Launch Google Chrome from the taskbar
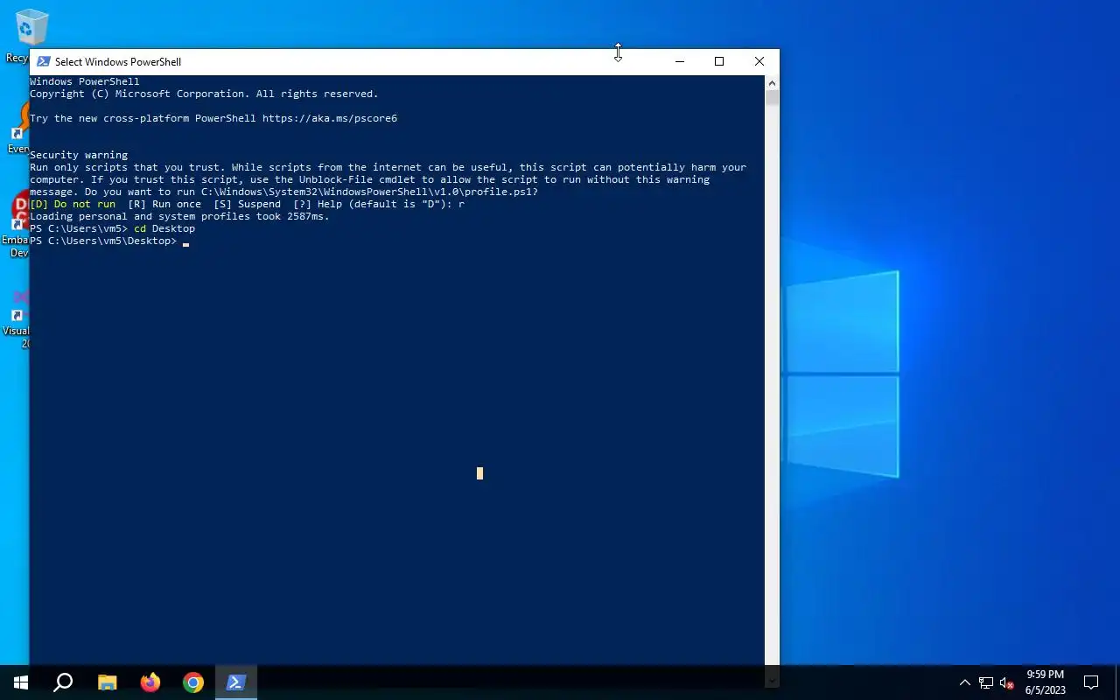Screen dimensions: 1120x700 click(193, 682)
